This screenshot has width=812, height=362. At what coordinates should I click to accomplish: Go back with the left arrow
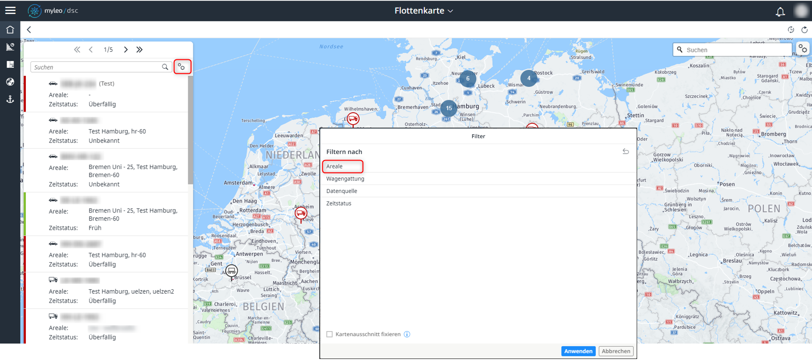(x=29, y=29)
